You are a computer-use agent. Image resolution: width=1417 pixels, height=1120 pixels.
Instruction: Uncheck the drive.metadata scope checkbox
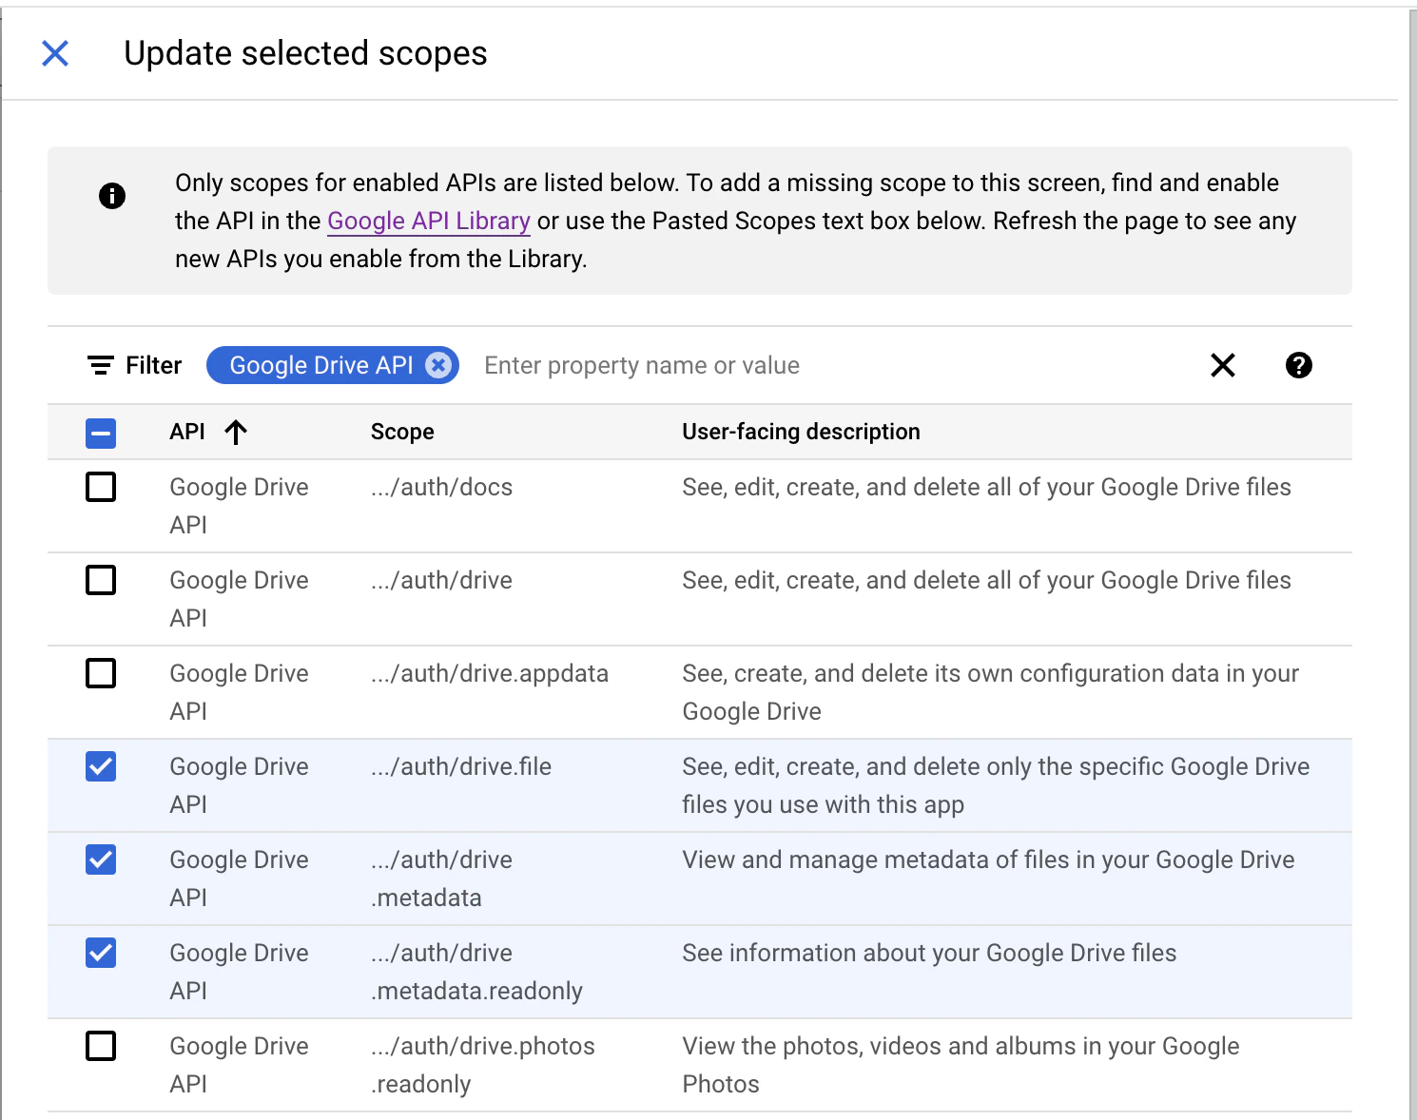tap(101, 859)
